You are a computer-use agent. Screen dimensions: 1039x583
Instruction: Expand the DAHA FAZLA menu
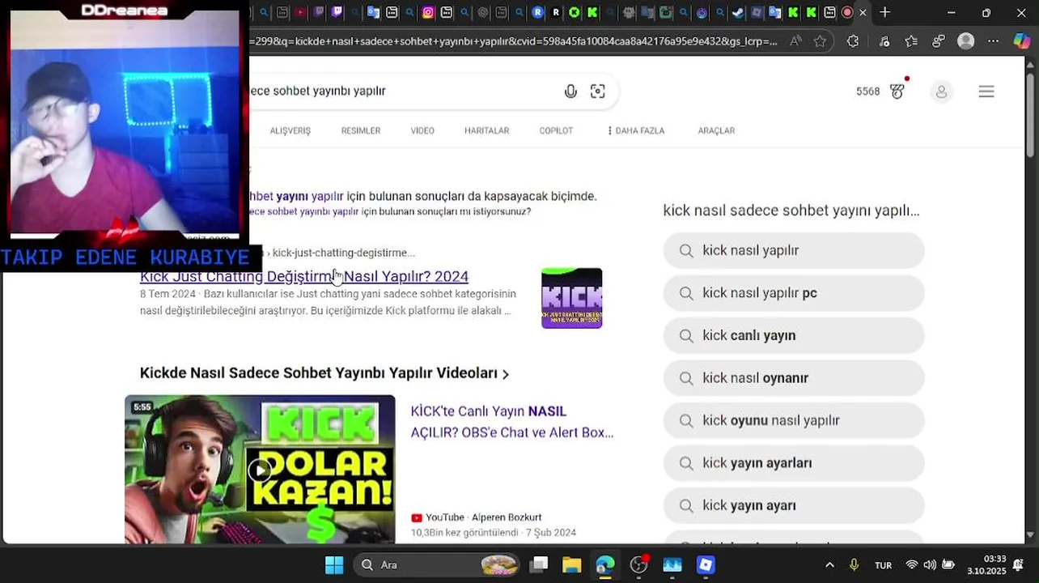click(x=636, y=130)
